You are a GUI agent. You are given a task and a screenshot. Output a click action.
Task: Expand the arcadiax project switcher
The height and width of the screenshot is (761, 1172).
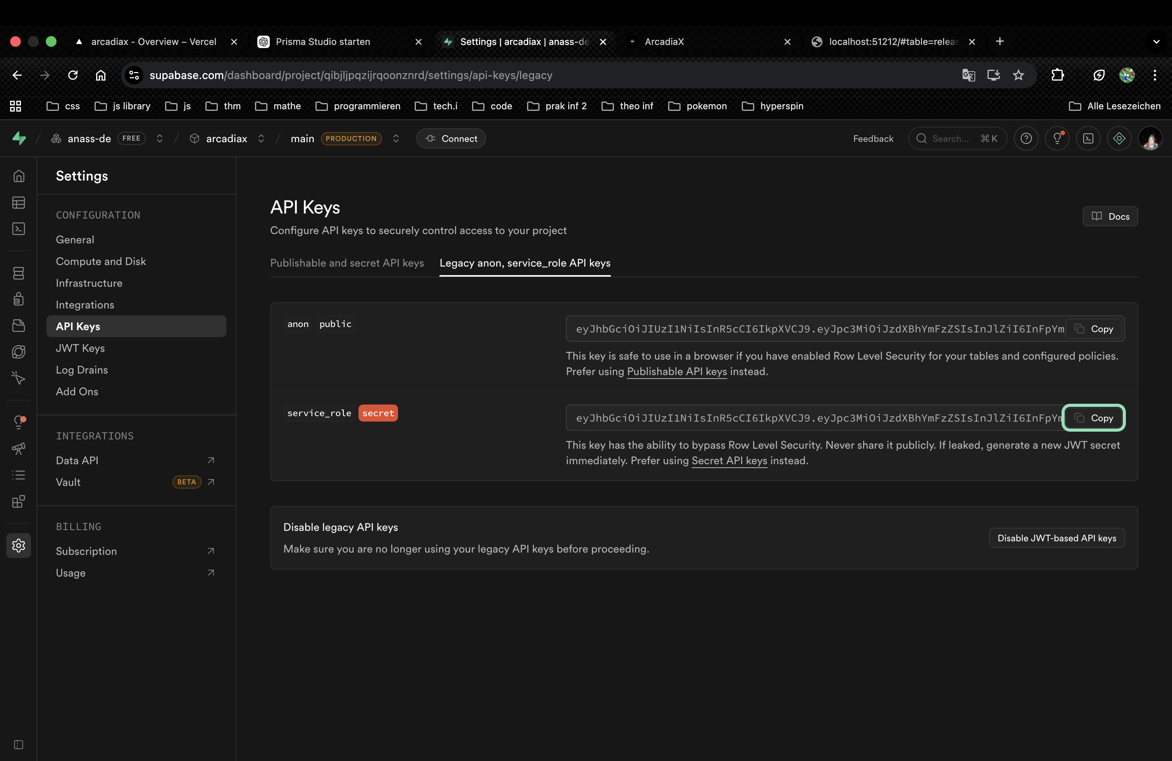[261, 139]
